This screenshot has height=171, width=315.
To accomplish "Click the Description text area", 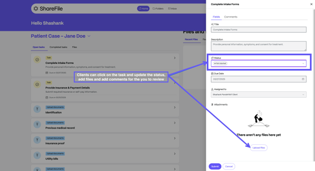I will 259,46.
